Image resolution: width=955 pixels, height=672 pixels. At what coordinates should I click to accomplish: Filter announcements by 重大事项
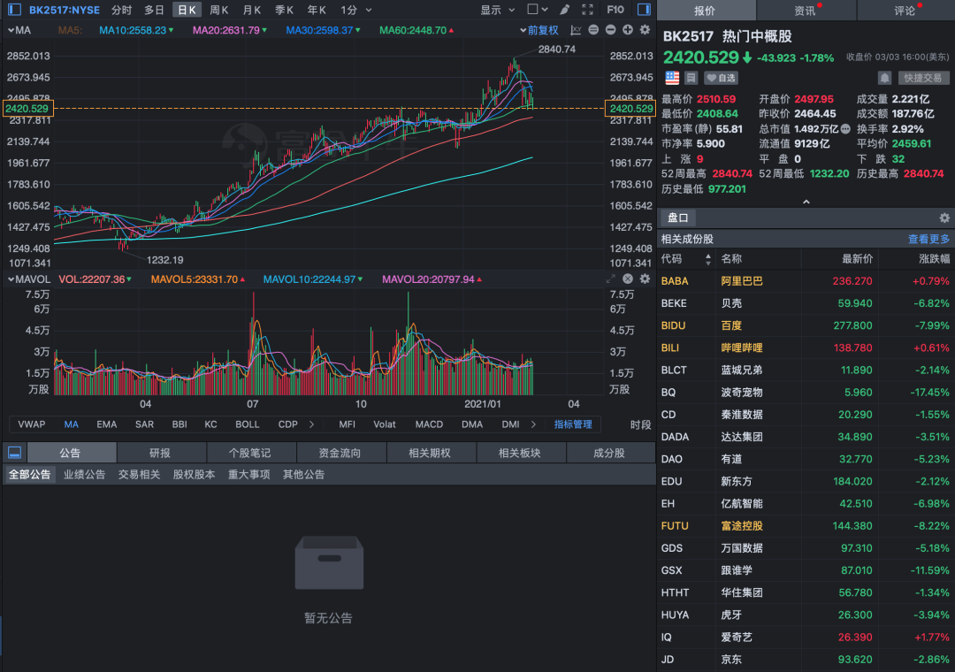tap(249, 475)
